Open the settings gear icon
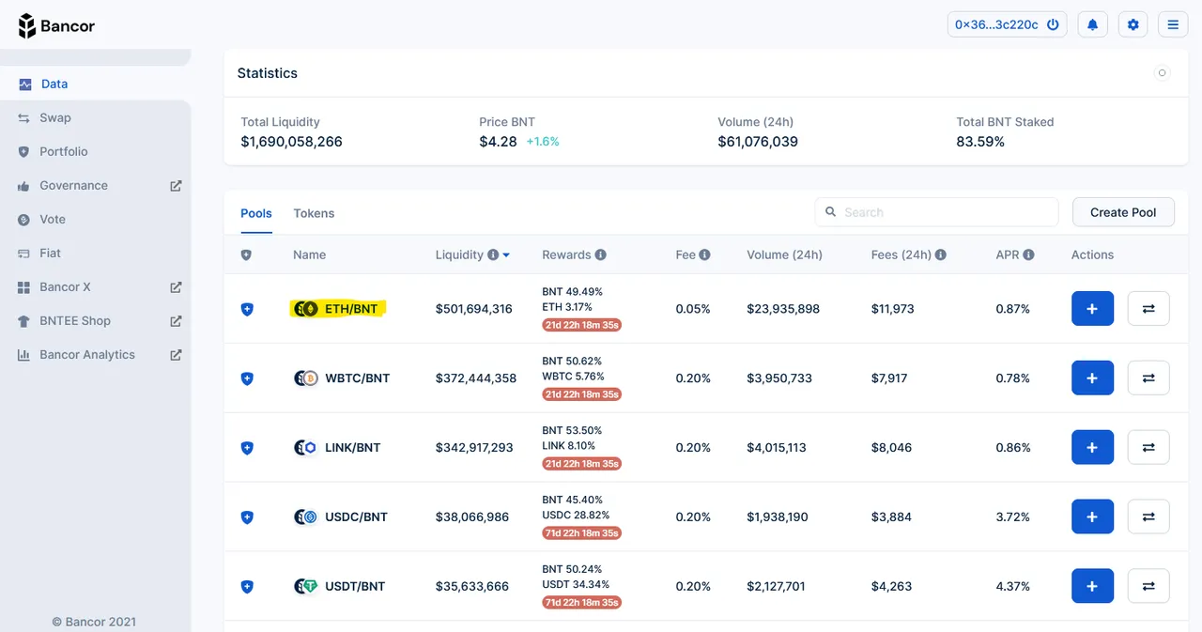 point(1133,25)
